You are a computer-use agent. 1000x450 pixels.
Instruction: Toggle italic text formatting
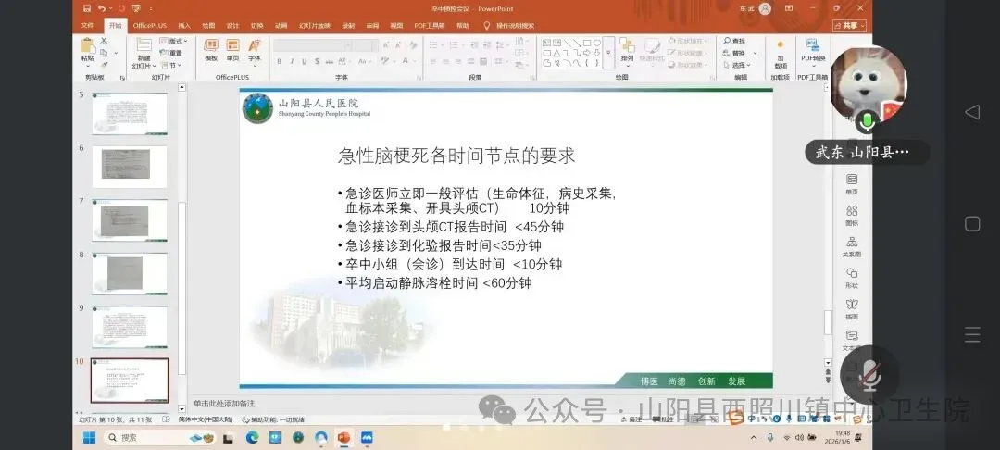[x=291, y=61]
